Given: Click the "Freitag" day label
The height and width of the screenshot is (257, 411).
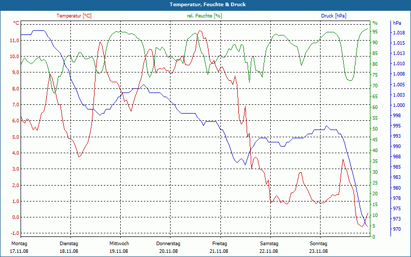Looking at the screenshot, I should pyautogui.click(x=220, y=244).
